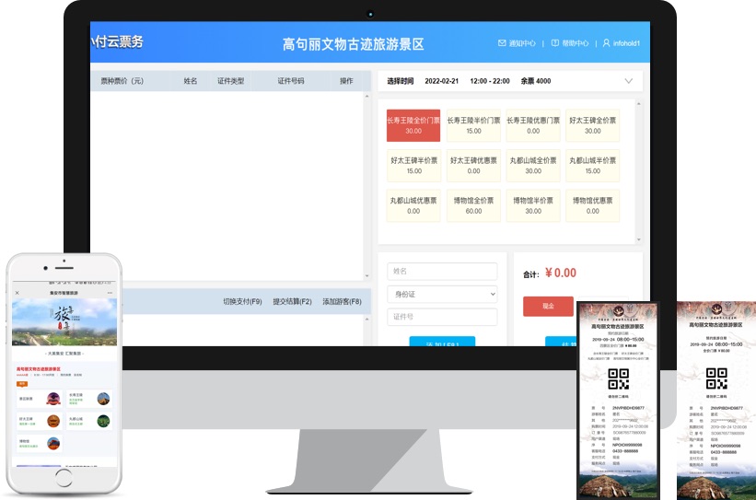The width and height of the screenshot is (756, 500).
Task: Select the 长寿王陵全价门票 30.00 ticket
Action: (413, 125)
